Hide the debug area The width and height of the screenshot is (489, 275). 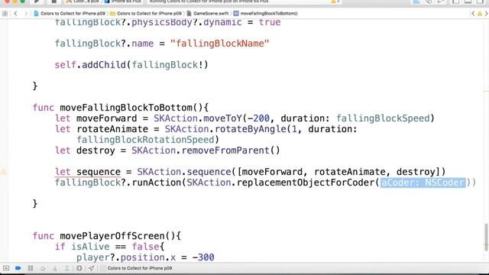[6, 268]
